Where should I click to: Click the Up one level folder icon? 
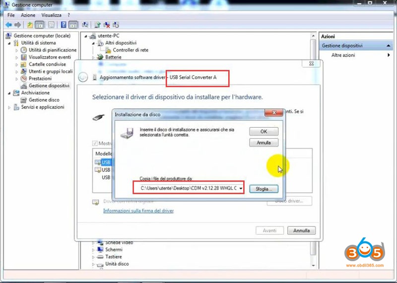(x=30, y=25)
